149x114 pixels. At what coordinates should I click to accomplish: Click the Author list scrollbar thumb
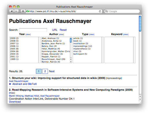tap(71, 40)
